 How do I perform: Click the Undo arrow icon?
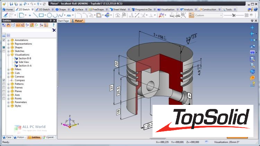click(x=25, y=4)
